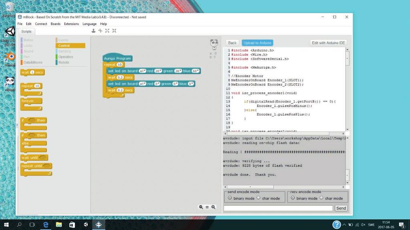Viewport: 410px width, 230px height.
Task: Open blue 60 dropdown in first led block
Action: [196, 71]
